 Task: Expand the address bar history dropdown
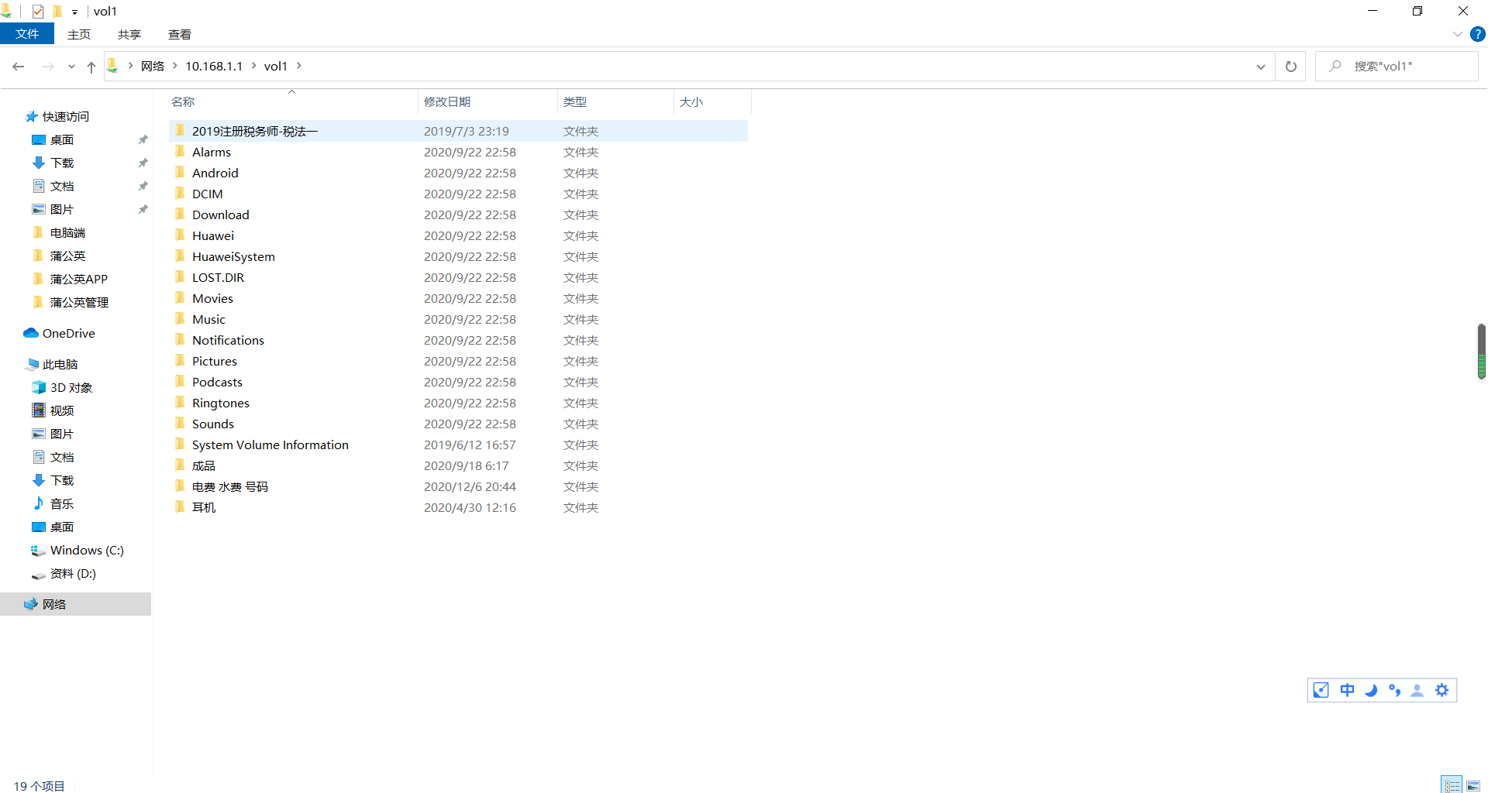[1261, 67]
